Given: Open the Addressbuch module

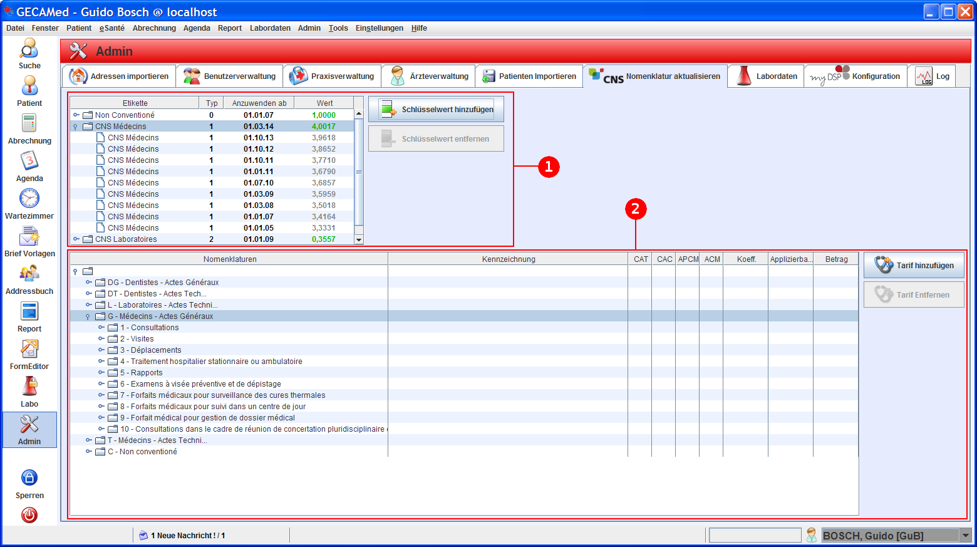Looking at the screenshot, I should pos(29,274).
